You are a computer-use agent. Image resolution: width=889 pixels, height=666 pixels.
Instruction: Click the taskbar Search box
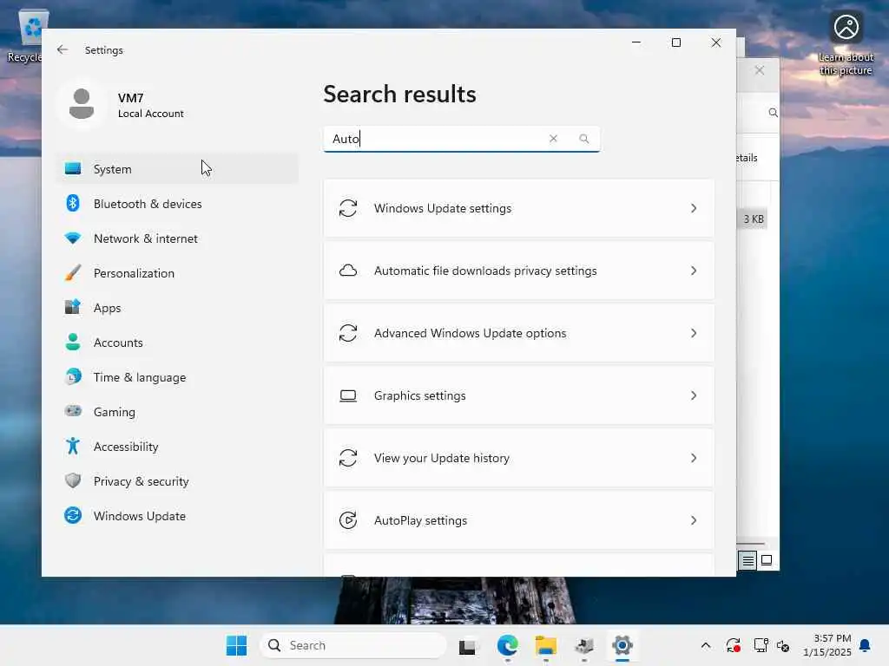(x=352, y=645)
